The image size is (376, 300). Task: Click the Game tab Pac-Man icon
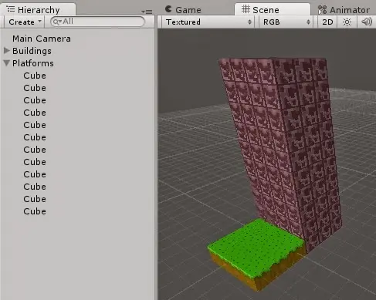point(168,9)
